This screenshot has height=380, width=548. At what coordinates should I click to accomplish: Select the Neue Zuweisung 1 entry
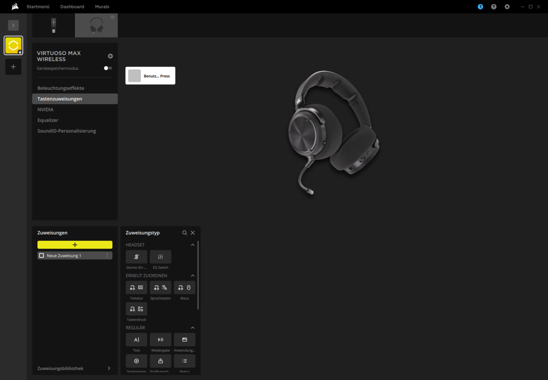click(75, 255)
